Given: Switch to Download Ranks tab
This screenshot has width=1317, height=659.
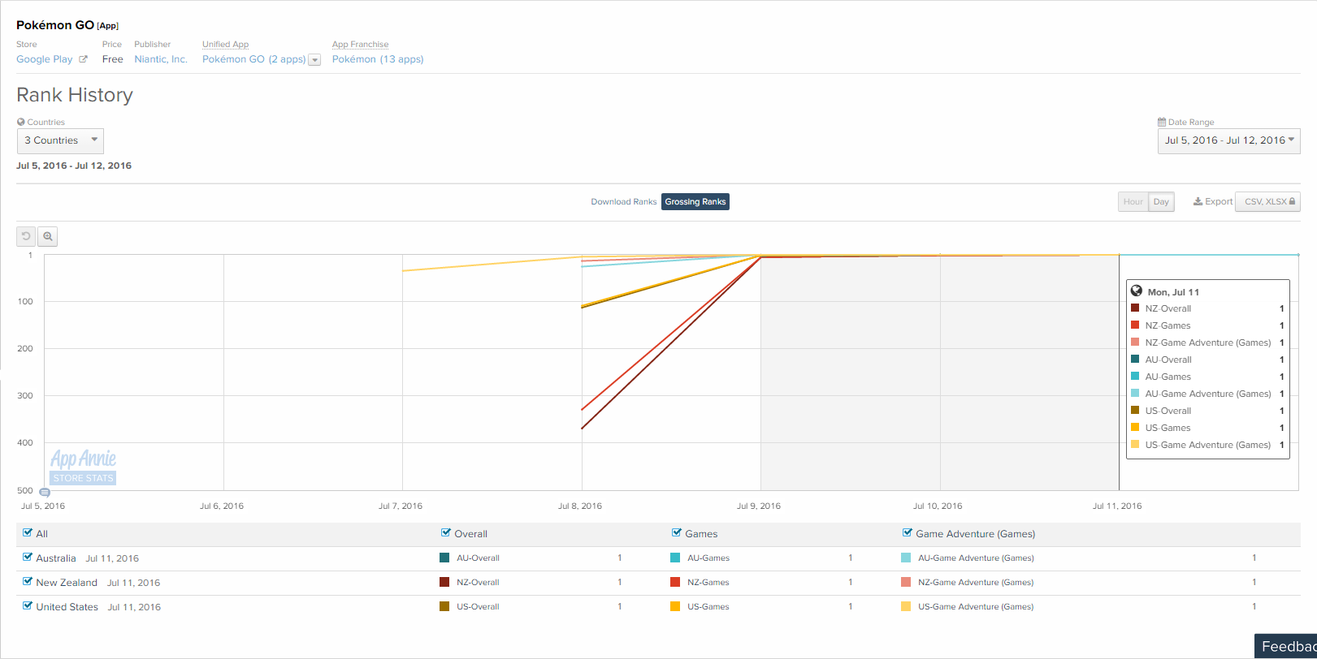Looking at the screenshot, I should click(x=623, y=202).
